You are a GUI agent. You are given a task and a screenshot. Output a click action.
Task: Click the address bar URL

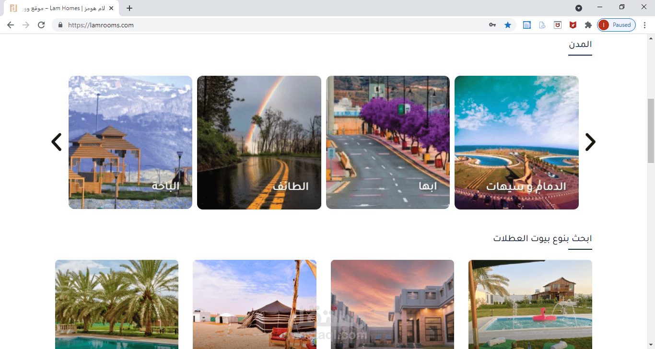tap(101, 25)
